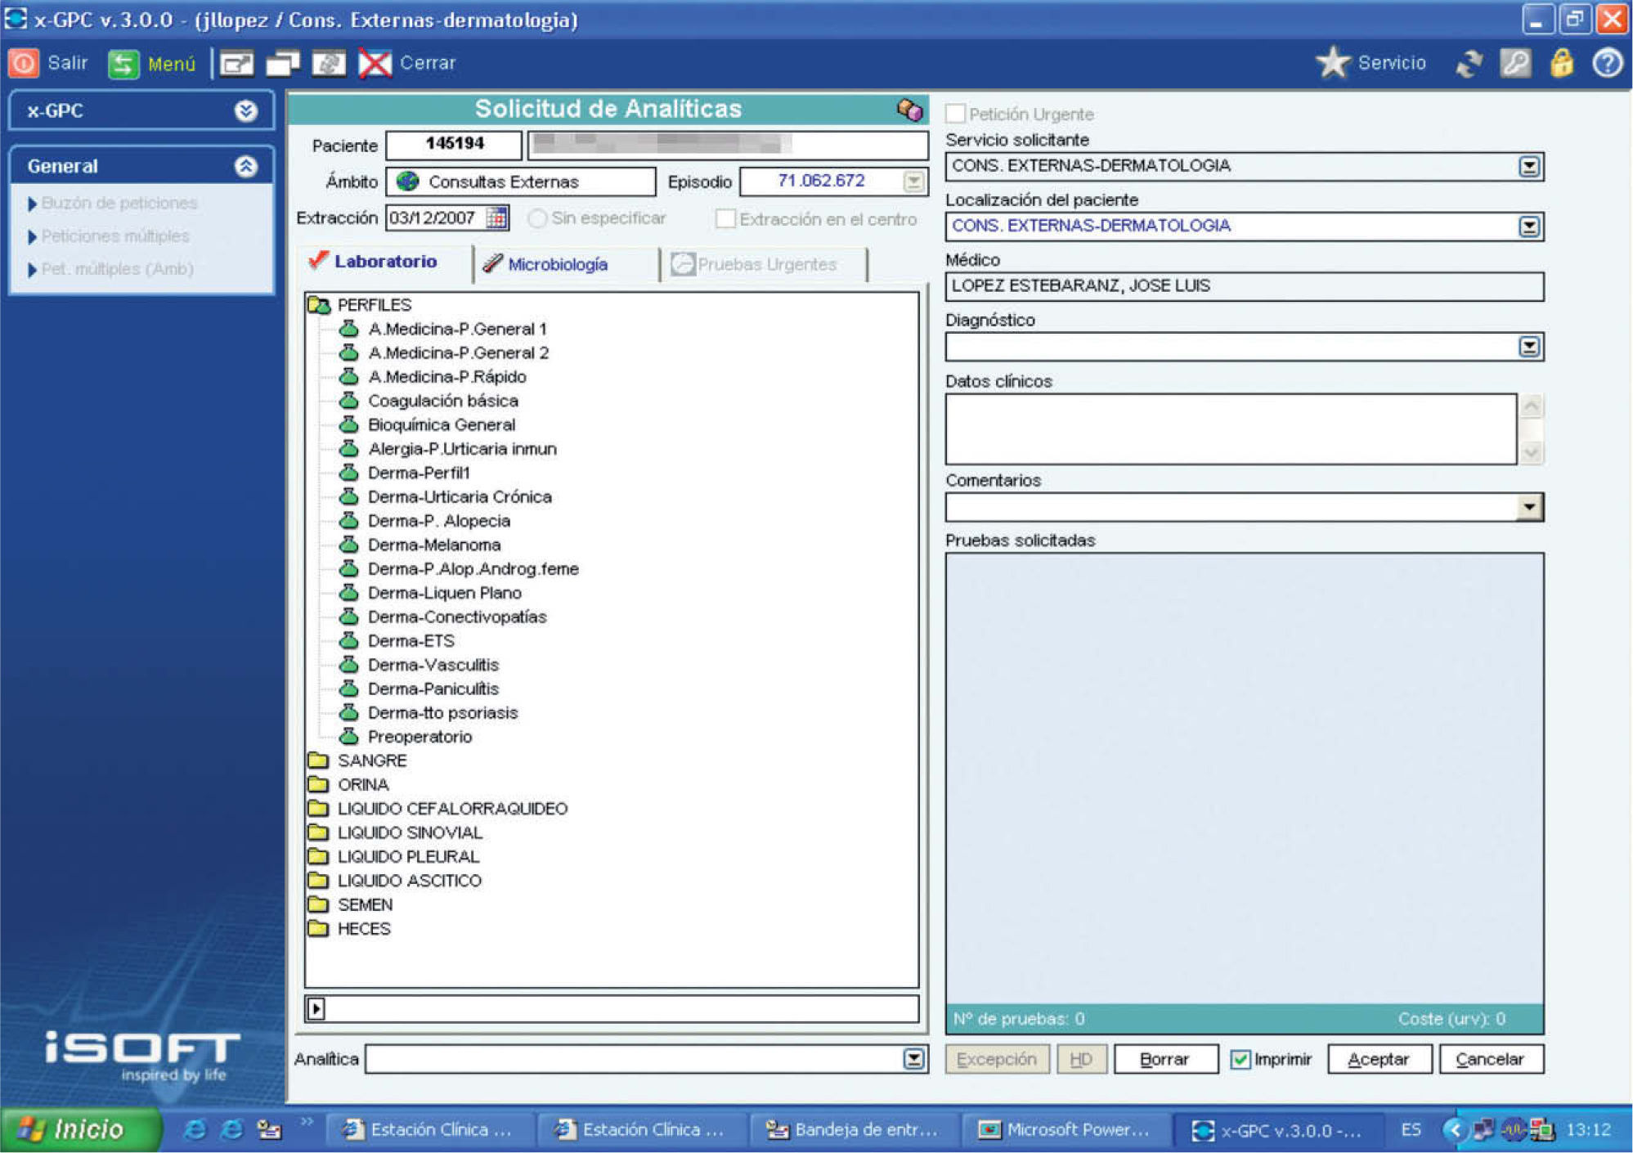Click the Salir power icon
Viewport: 1633px width, 1153px height.
(24, 63)
